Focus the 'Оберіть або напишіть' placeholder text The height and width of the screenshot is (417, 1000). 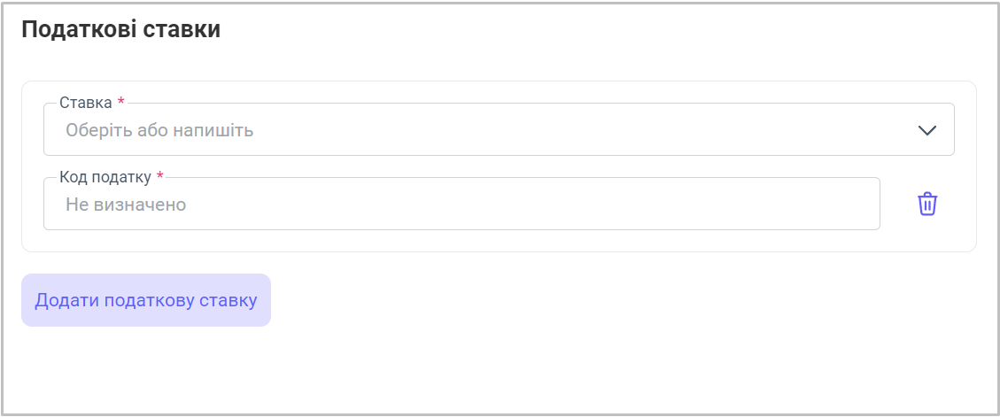tap(159, 130)
